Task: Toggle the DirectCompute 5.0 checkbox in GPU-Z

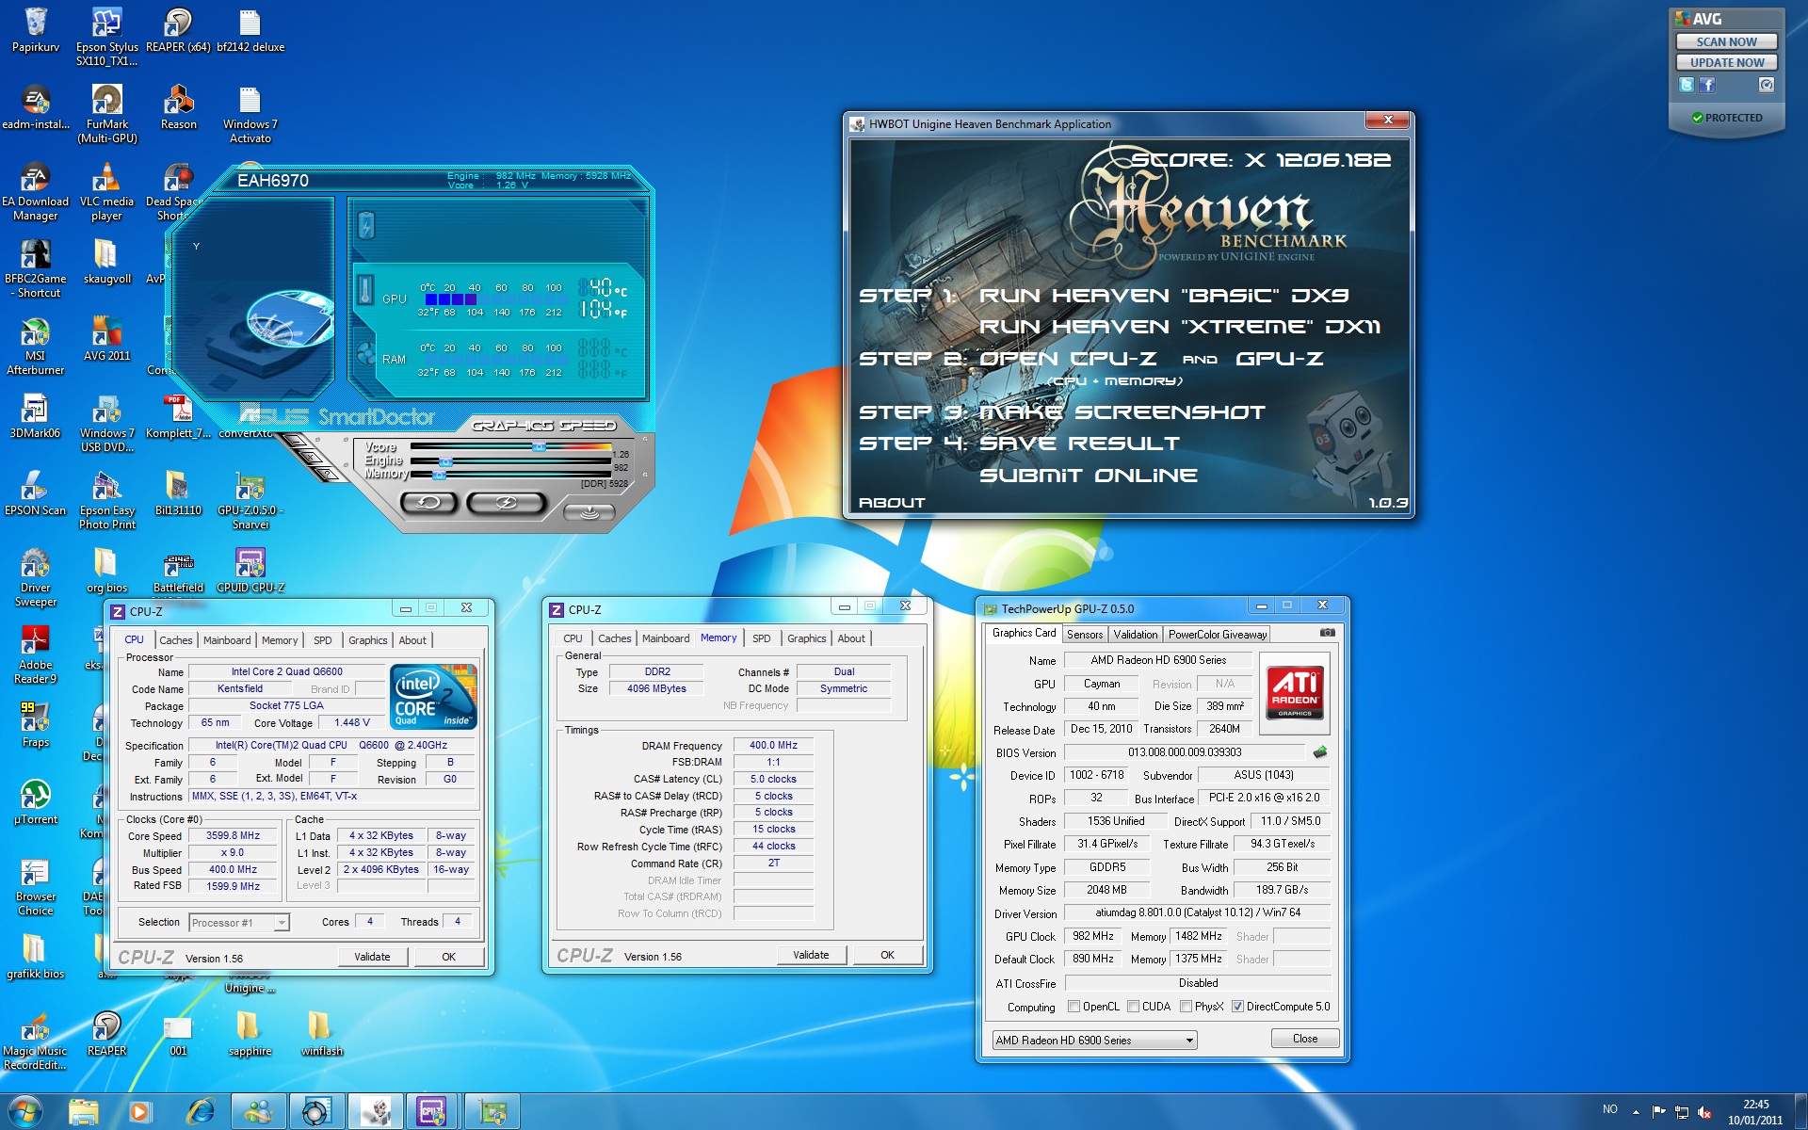Action: pos(1237,1007)
